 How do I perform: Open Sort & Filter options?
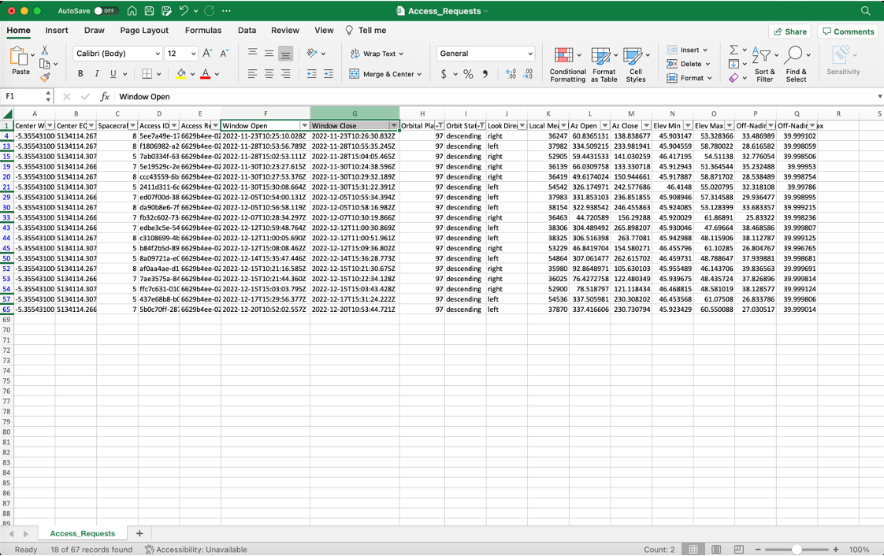point(764,65)
